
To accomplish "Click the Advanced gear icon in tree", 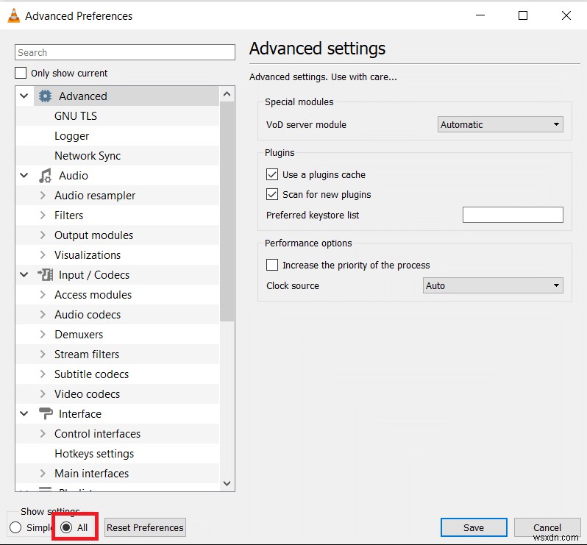I will pyautogui.click(x=46, y=96).
